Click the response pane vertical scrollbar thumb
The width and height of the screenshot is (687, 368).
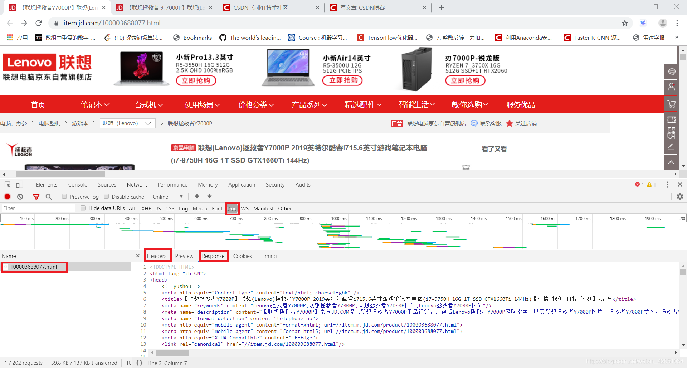pos(683,273)
